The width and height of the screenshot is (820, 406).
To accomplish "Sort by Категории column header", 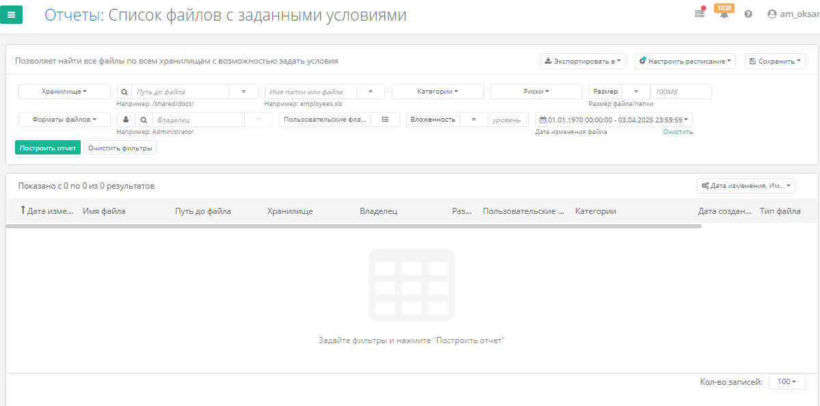I will [x=595, y=211].
